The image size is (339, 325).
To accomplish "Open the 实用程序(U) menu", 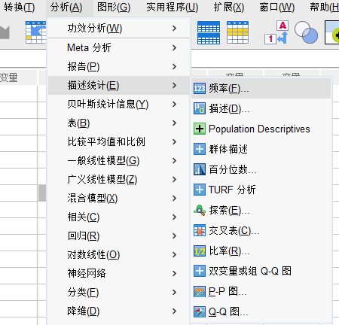I will tap(173, 8).
